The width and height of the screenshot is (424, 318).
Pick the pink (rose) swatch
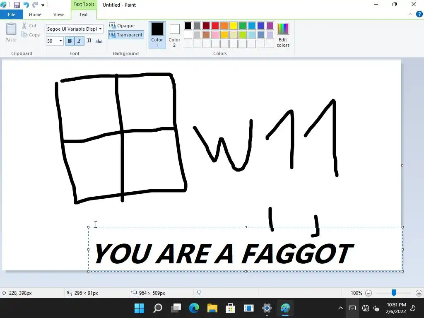coord(215,35)
